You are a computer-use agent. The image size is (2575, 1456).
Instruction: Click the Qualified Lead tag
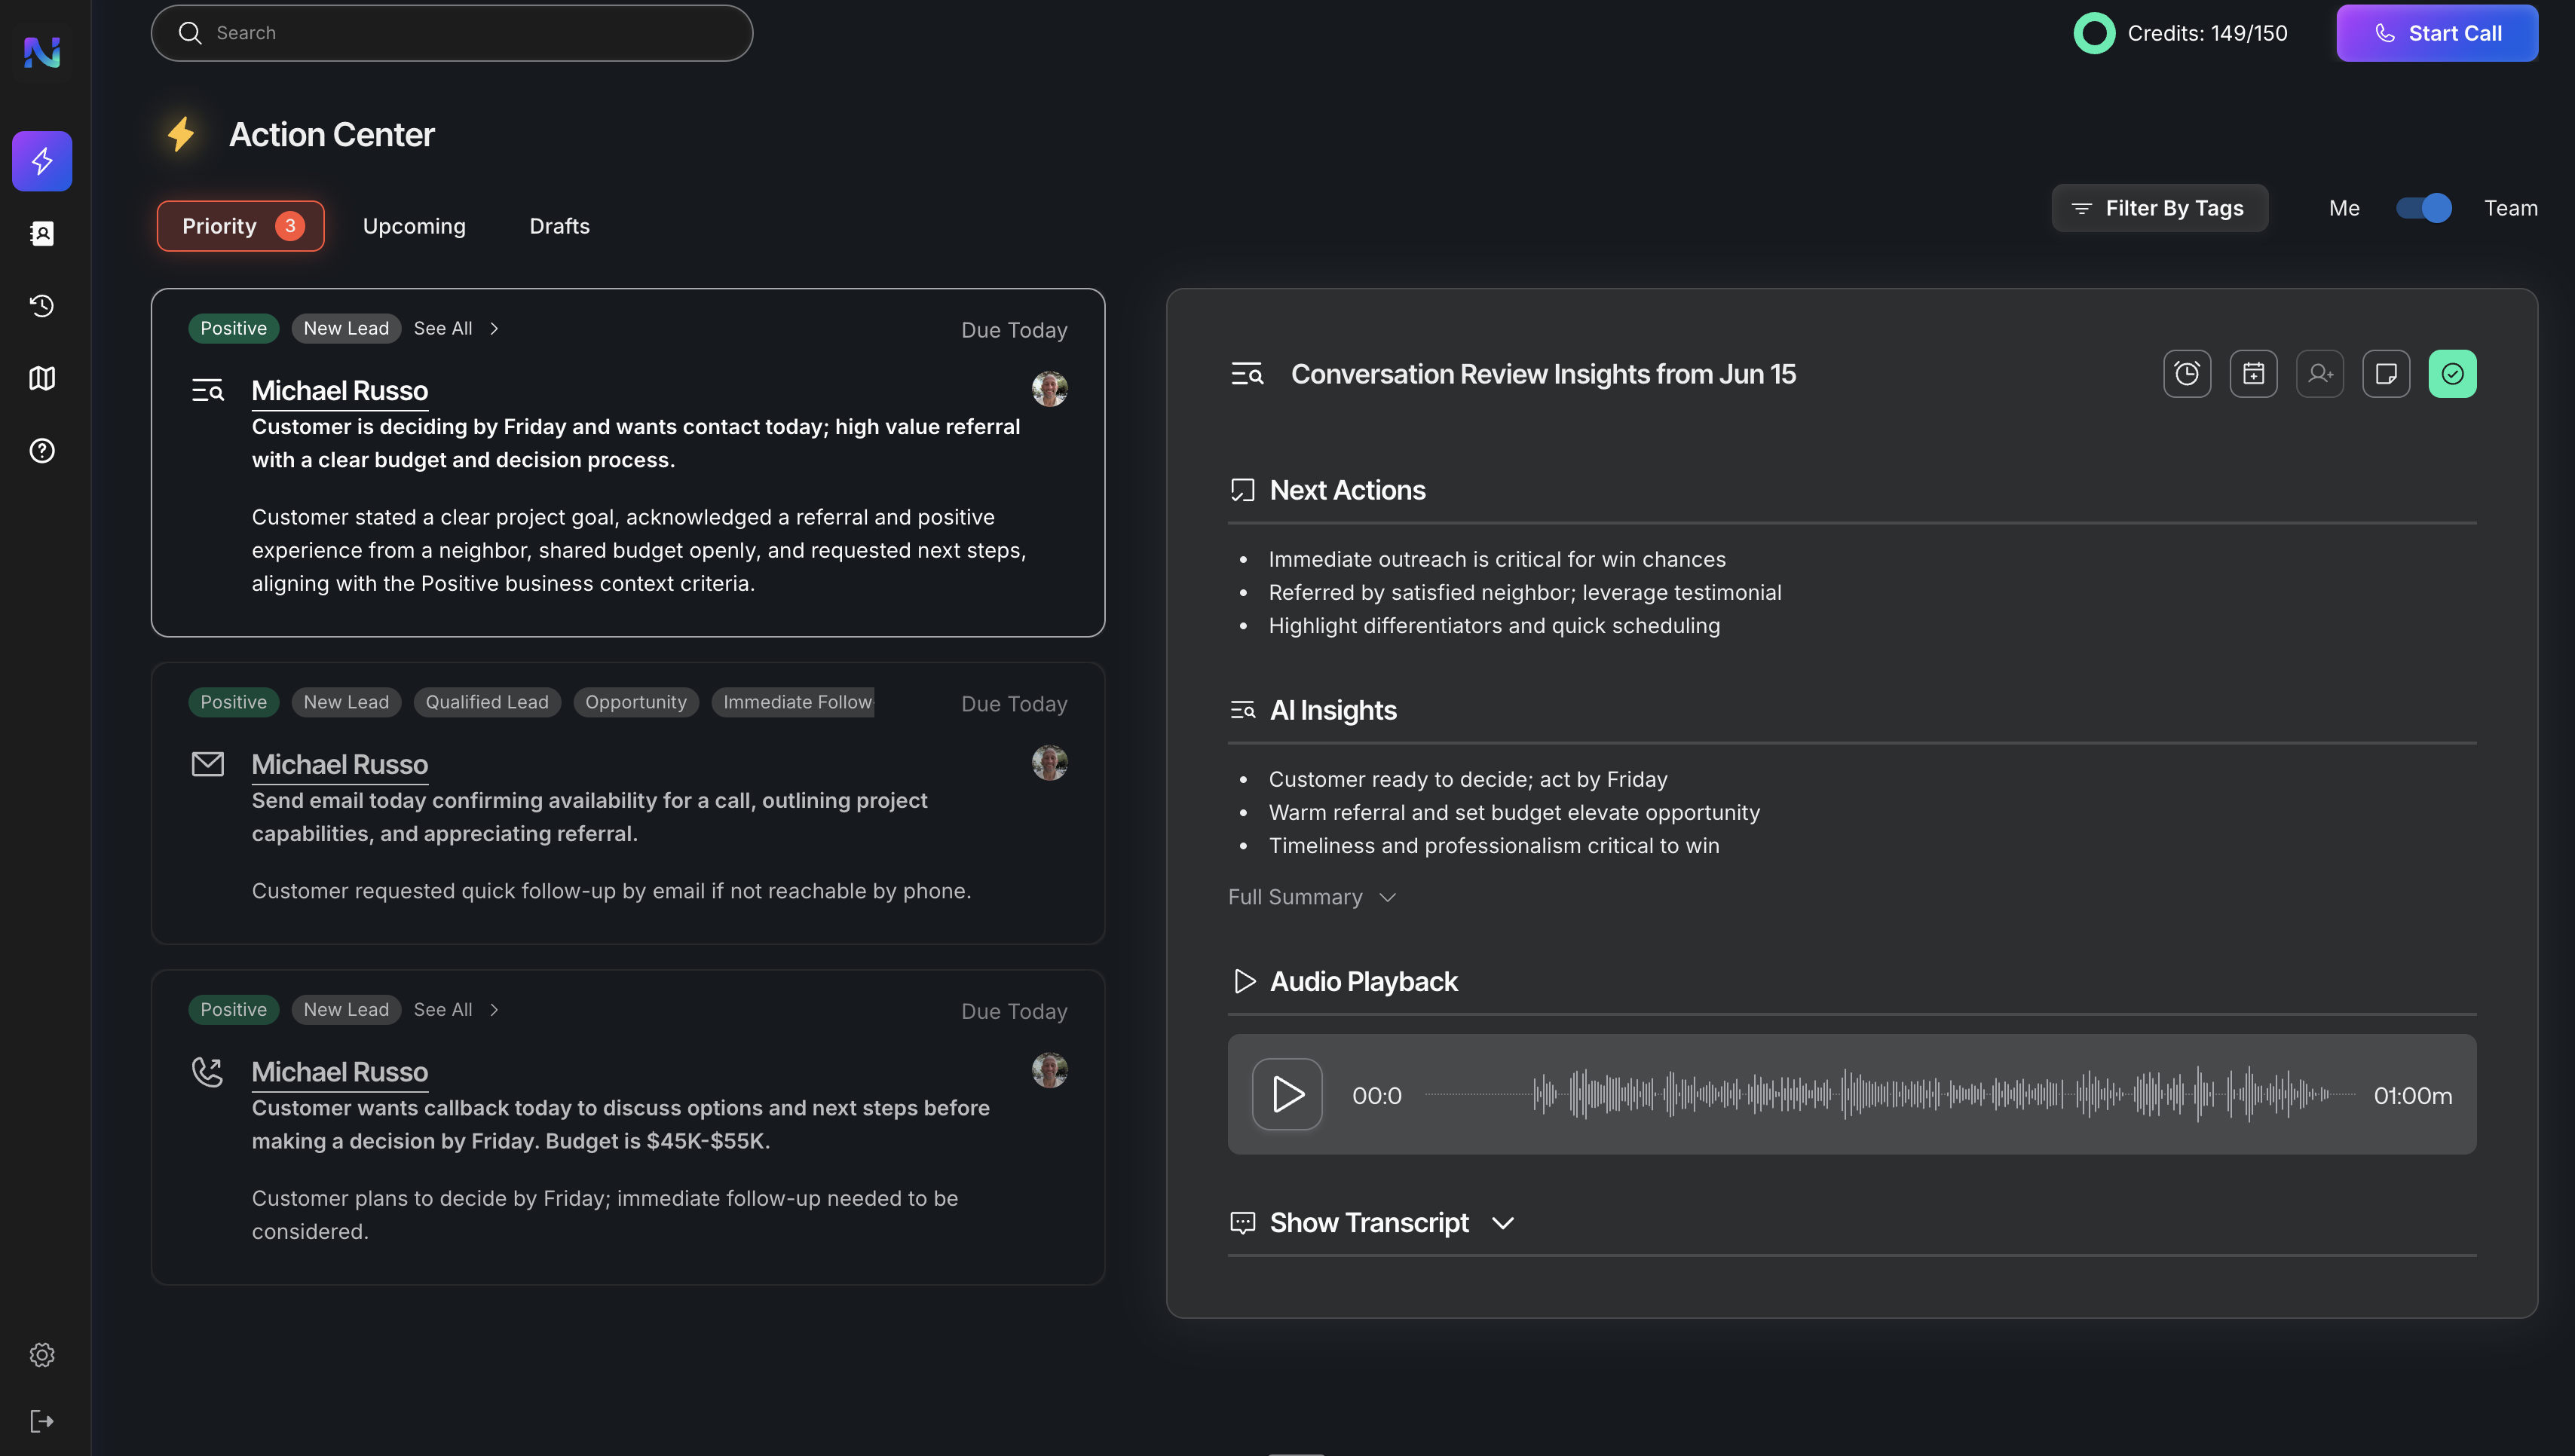pos(487,702)
